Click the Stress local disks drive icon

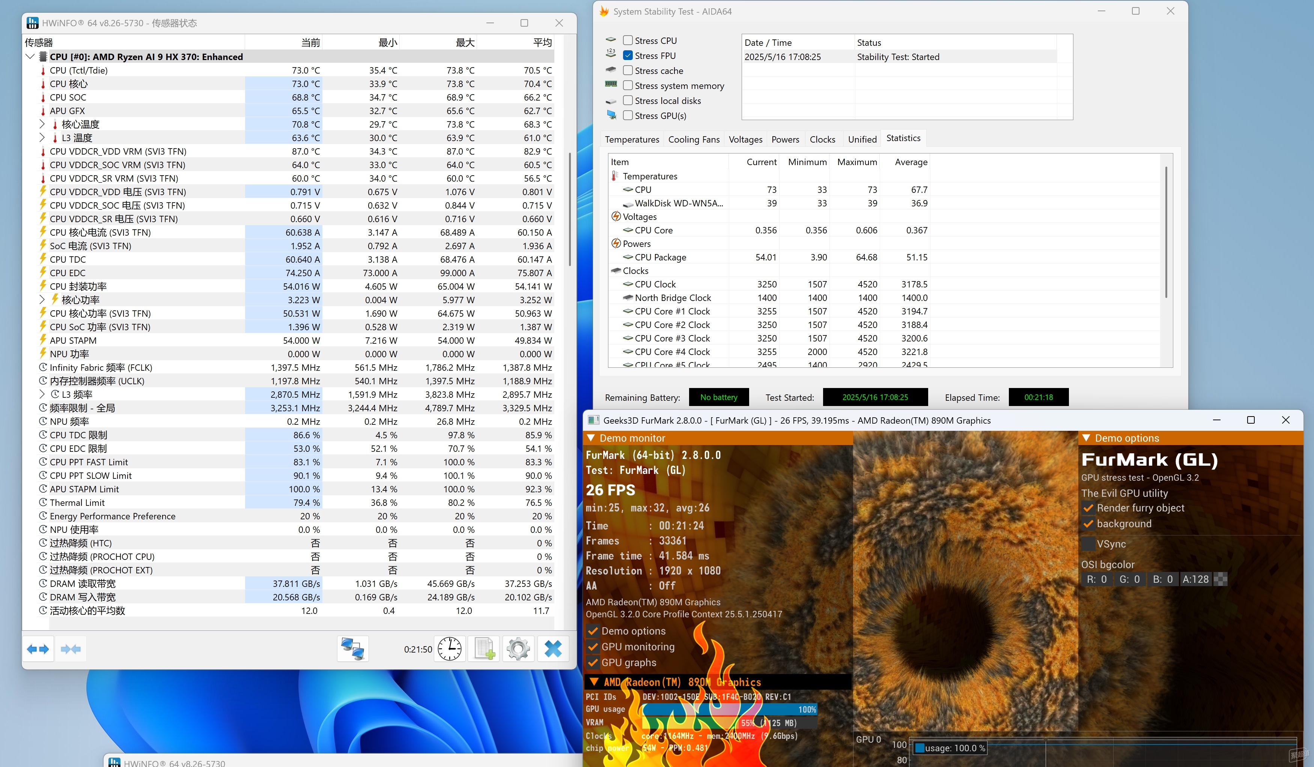click(x=611, y=101)
